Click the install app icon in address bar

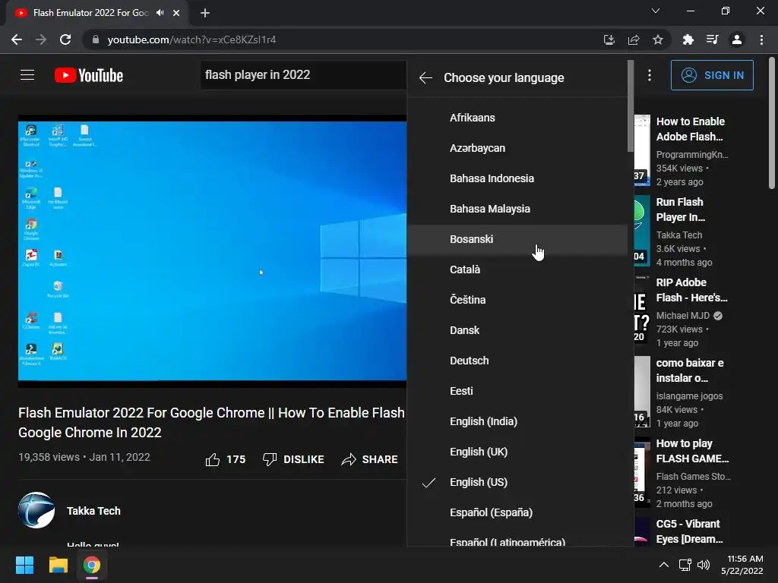tap(609, 39)
